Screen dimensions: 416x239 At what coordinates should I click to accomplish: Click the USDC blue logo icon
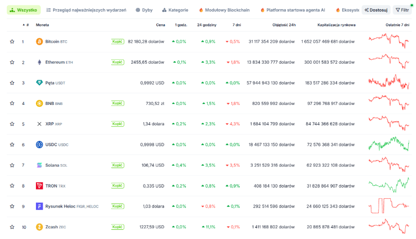tap(39, 144)
